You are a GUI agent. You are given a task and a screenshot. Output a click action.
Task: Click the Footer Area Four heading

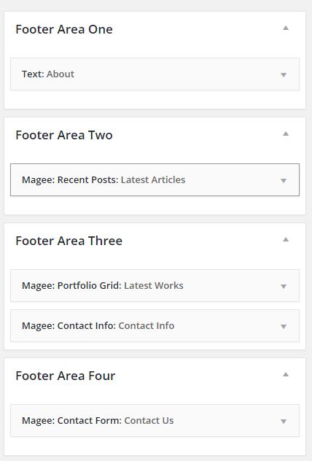66,376
